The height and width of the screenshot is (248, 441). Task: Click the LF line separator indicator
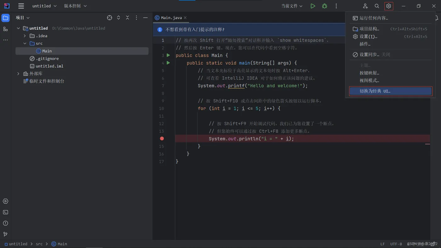point(382,244)
